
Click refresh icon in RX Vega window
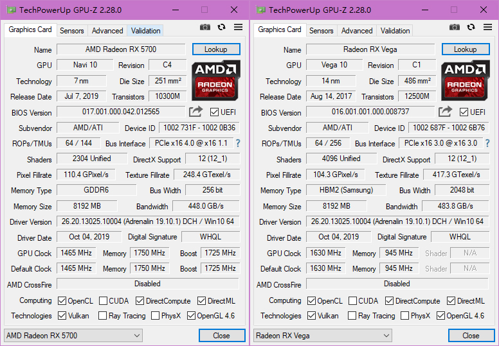coord(471,28)
